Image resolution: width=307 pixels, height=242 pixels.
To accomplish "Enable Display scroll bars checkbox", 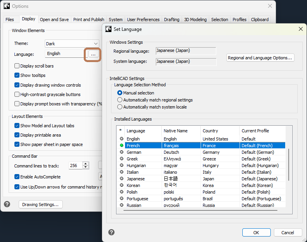I will coord(17,66).
